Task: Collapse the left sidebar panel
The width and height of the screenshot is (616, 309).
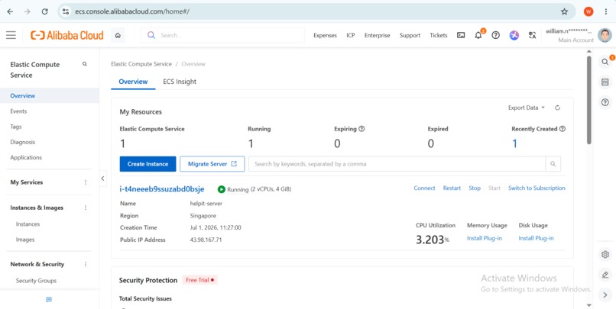Action: click(102, 179)
